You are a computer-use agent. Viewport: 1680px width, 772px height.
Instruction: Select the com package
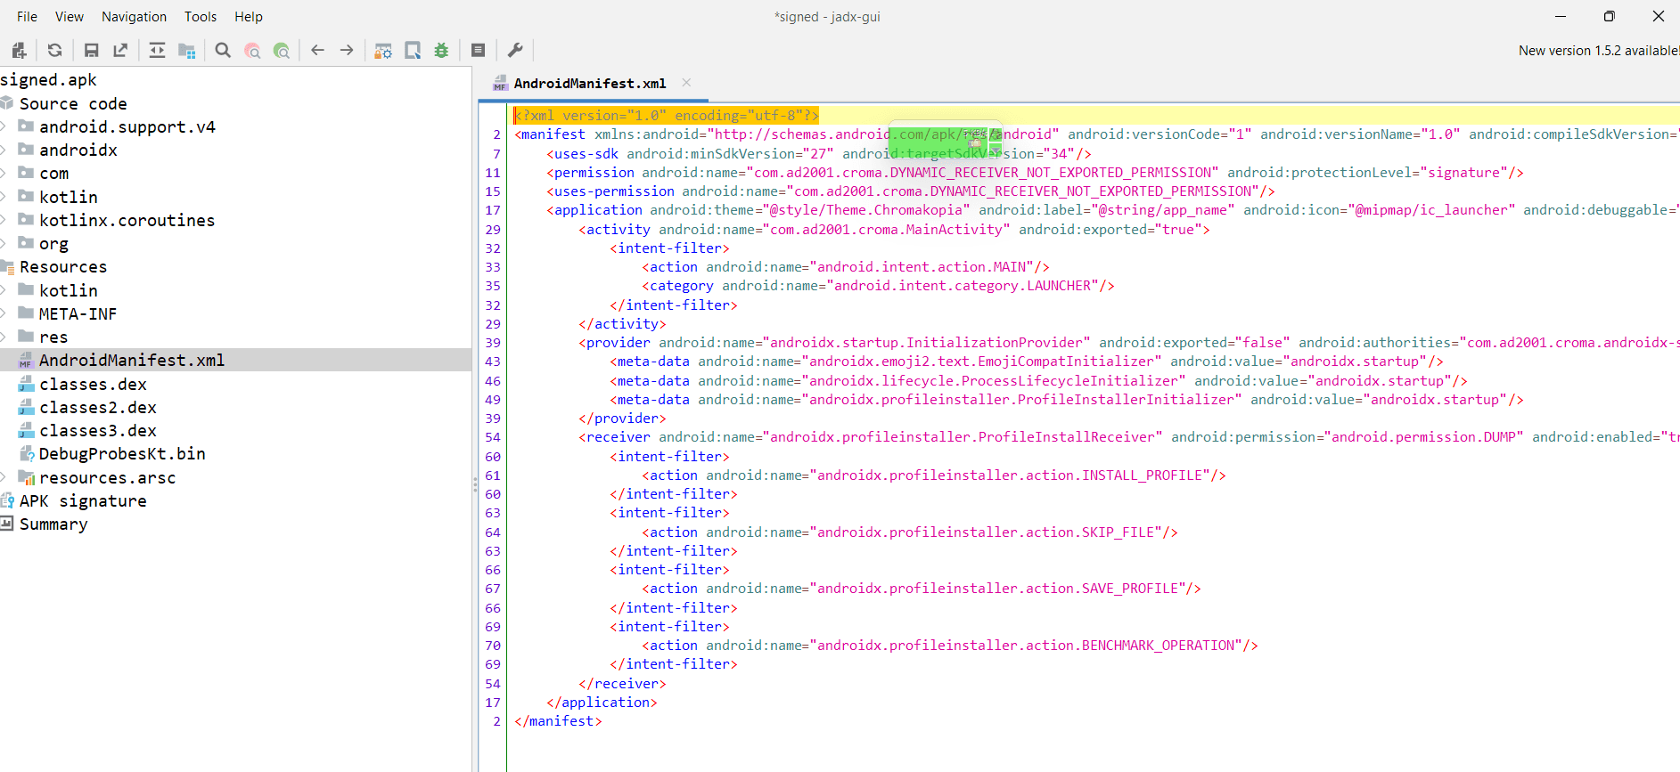tap(53, 174)
